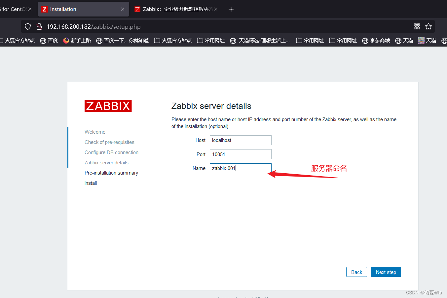
Task: Open the shield tracking protection icon
Action: click(x=28, y=26)
